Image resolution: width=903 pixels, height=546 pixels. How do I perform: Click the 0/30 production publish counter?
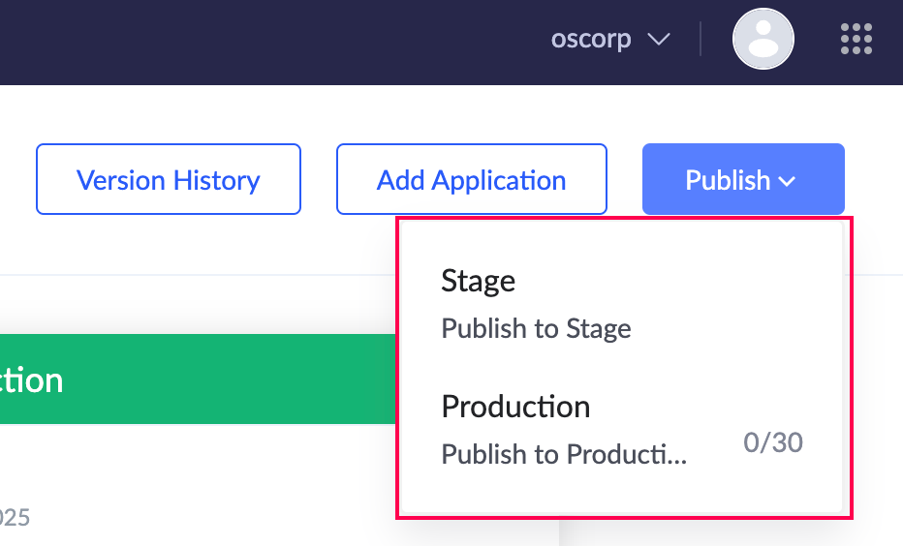pyautogui.click(x=773, y=443)
